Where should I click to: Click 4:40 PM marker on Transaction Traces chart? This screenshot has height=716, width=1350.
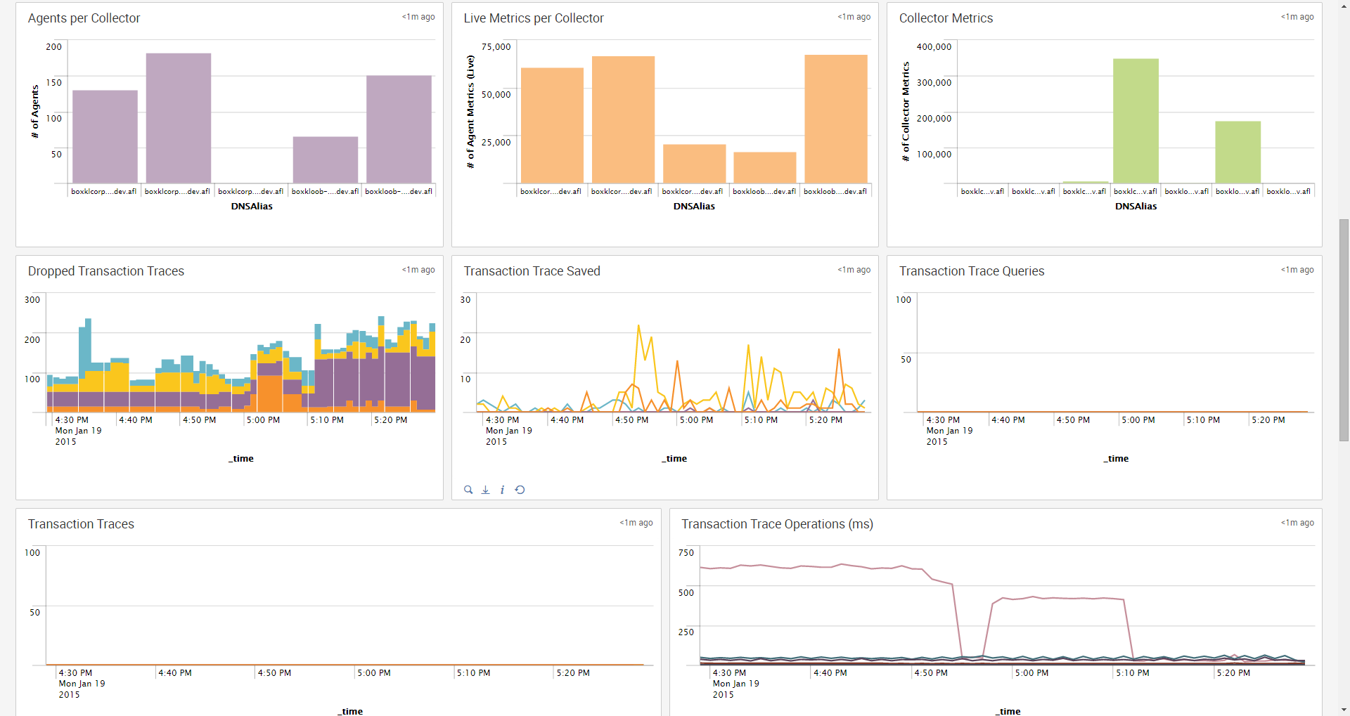click(x=175, y=673)
